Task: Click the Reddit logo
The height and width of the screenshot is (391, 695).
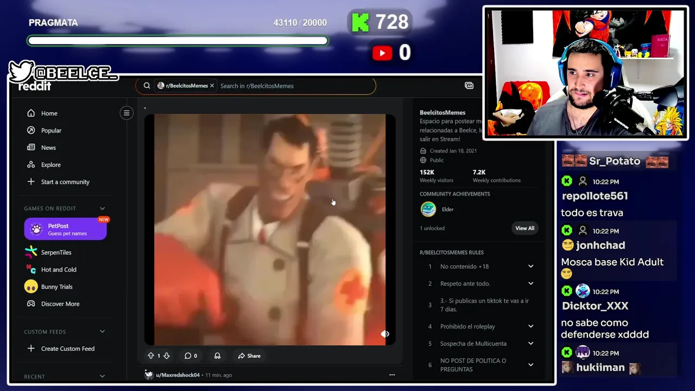Action: [35, 86]
